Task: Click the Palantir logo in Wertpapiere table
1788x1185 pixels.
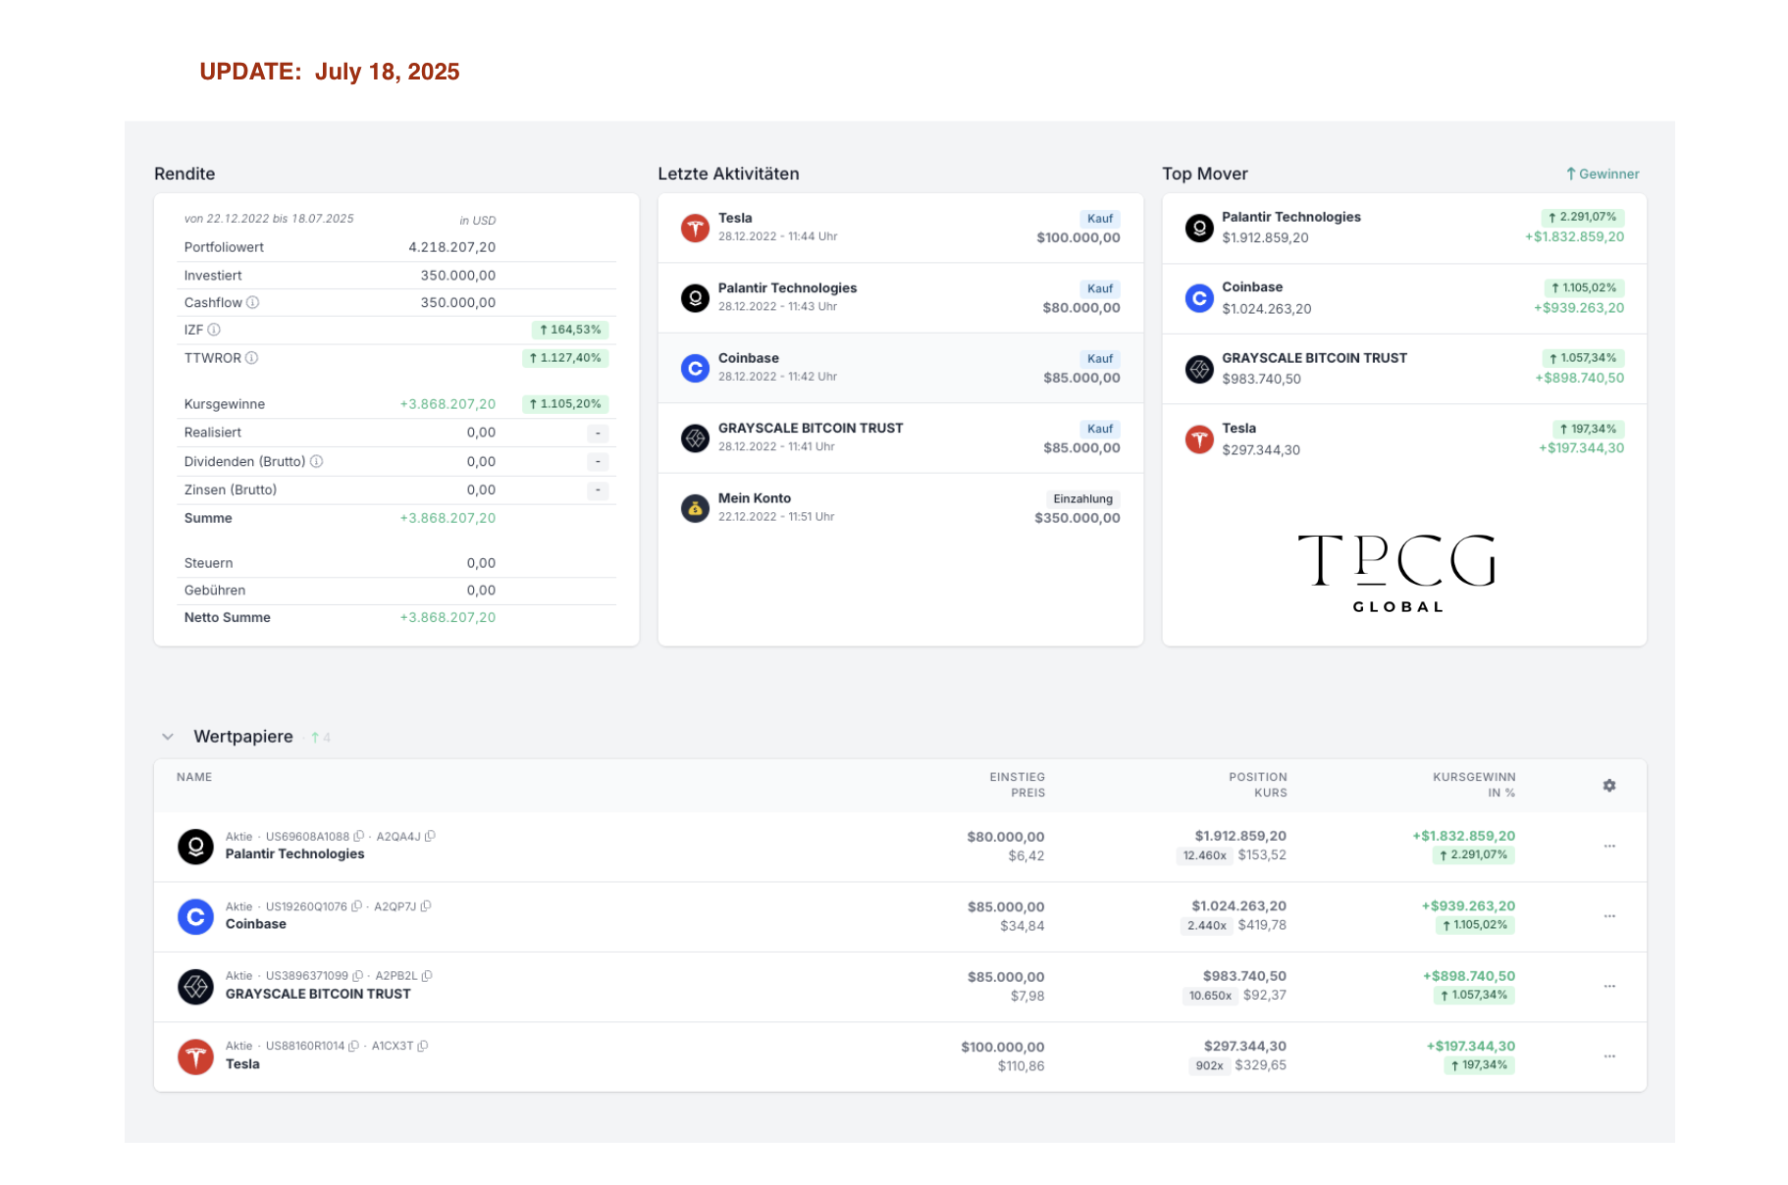Action: pyautogui.click(x=195, y=846)
